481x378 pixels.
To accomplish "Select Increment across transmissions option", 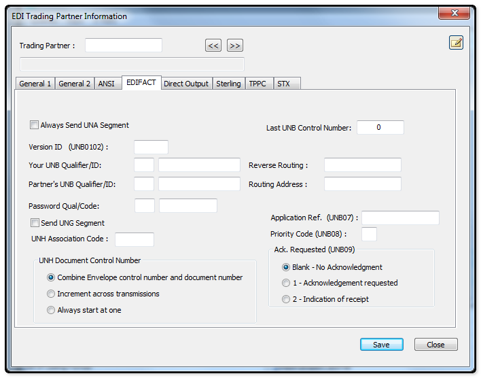I will (51, 294).
